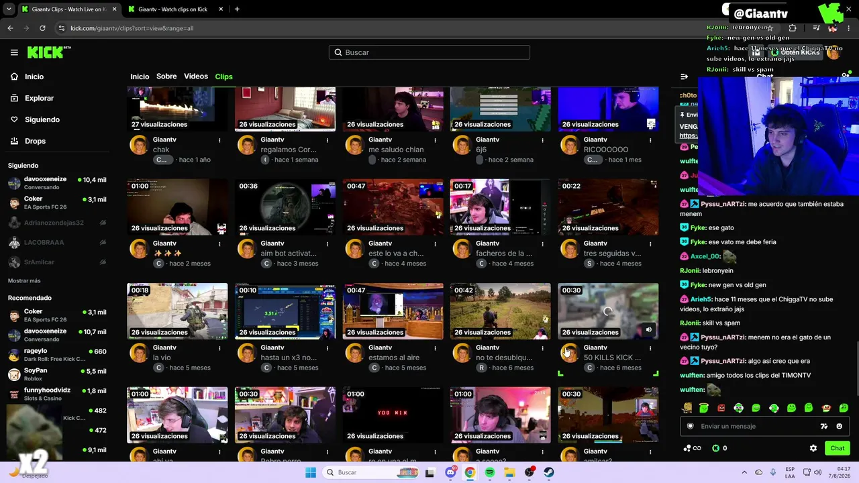Viewport: 859px width, 483px height.
Task: Select the first emote in chat quick row
Action: tap(687, 408)
